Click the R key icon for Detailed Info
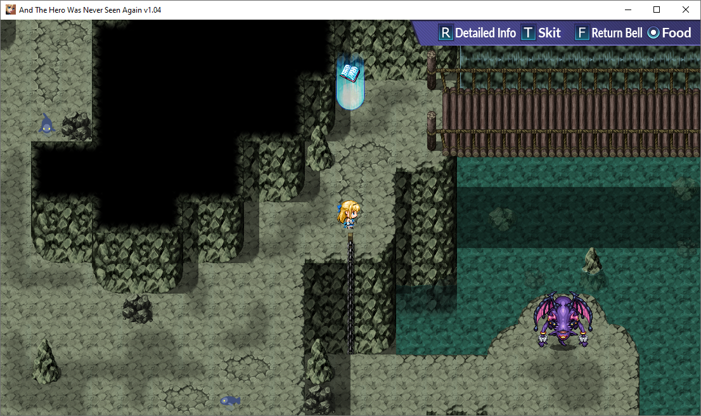This screenshot has height=416, width=701. tap(446, 33)
